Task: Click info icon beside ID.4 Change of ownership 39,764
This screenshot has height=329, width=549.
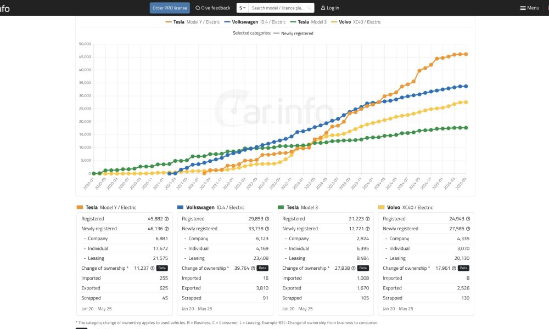Action: click(x=253, y=268)
